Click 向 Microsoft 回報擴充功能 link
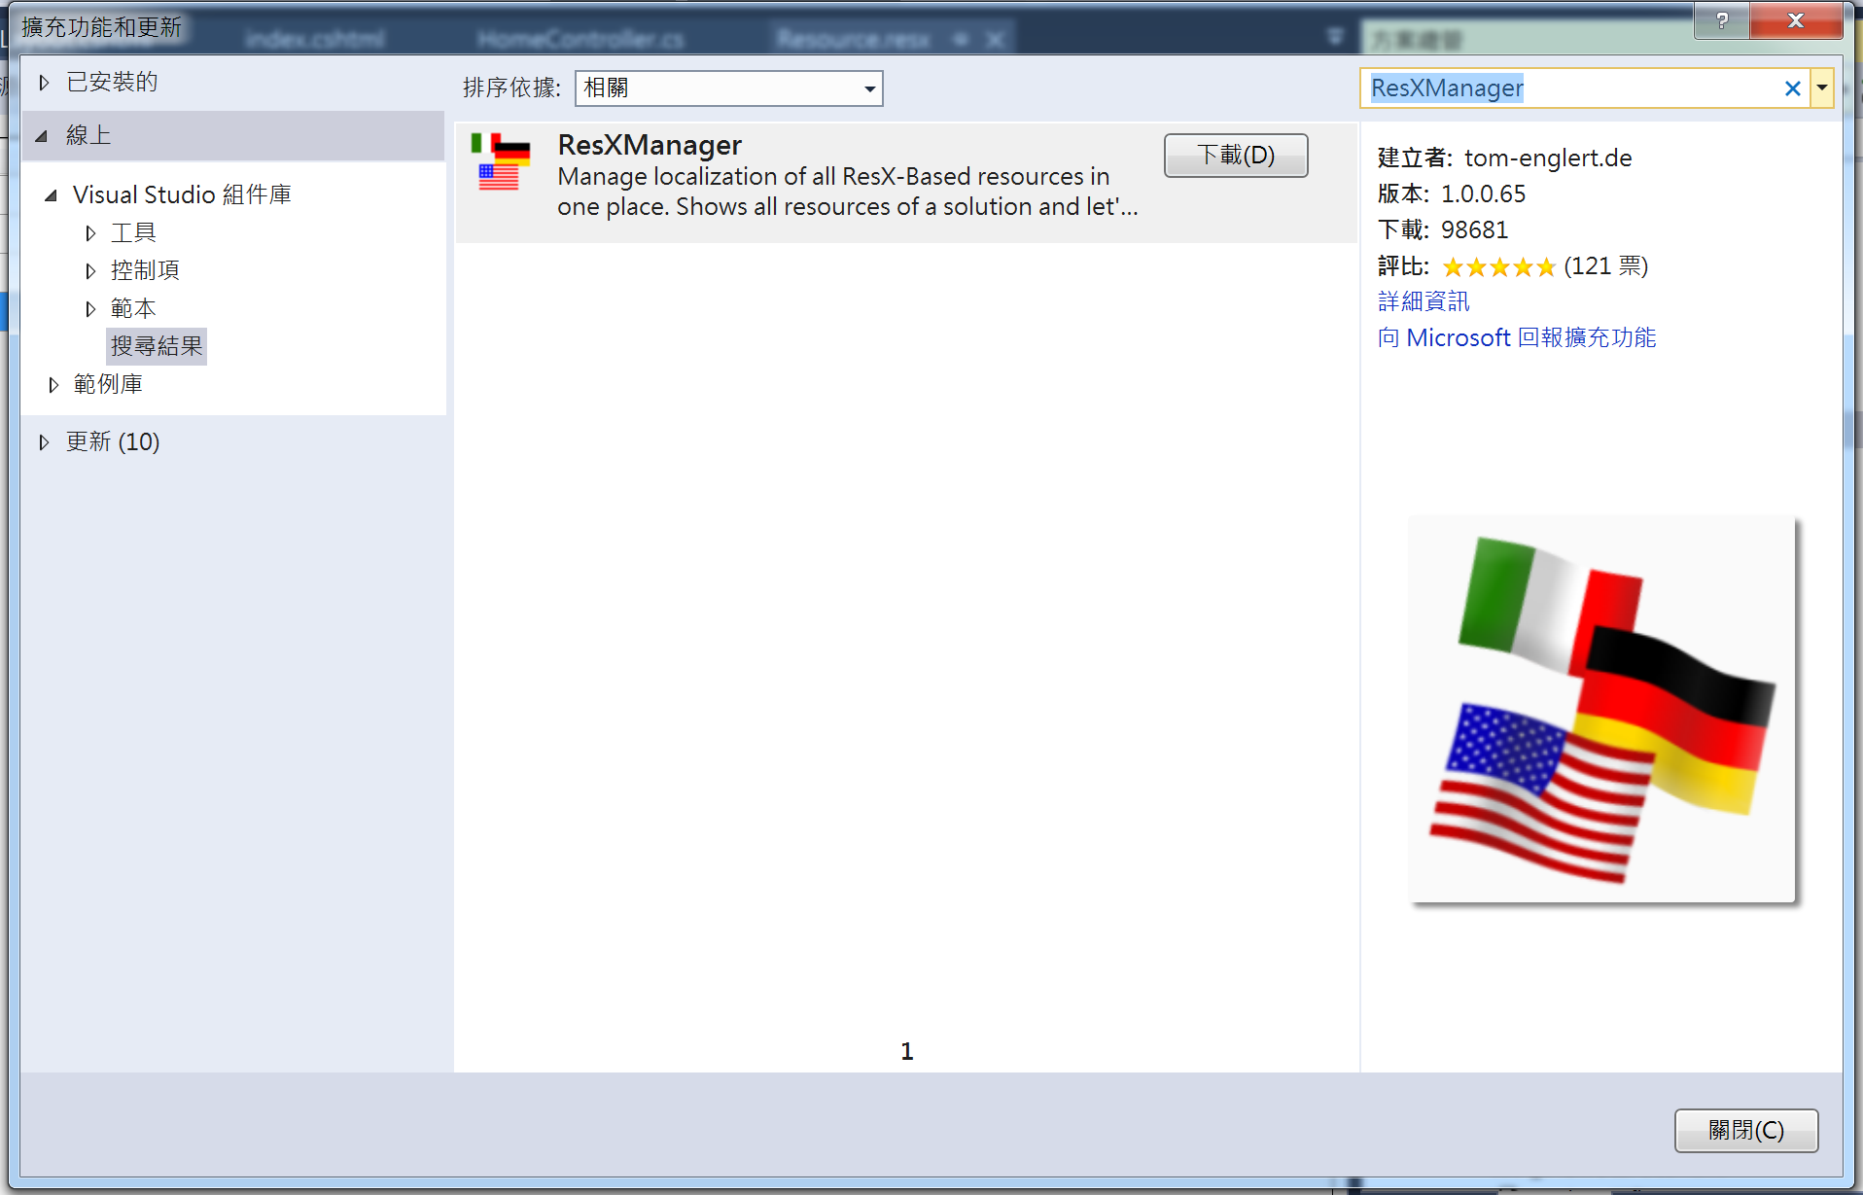Screen dimensions: 1863x1195 pyautogui.click(x=1517, y=337)
